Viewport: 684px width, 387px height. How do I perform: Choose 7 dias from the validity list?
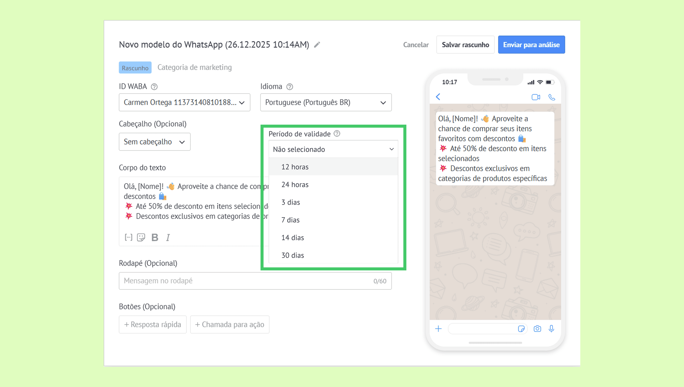pyautogui.click(x=290, y=220)
